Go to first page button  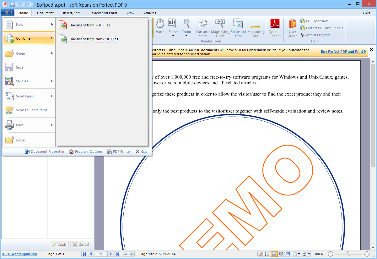[84, 254]
